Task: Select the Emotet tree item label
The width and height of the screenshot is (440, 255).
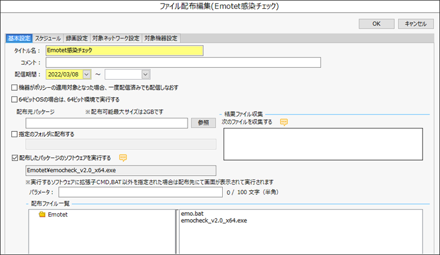Action: point(58,214)
